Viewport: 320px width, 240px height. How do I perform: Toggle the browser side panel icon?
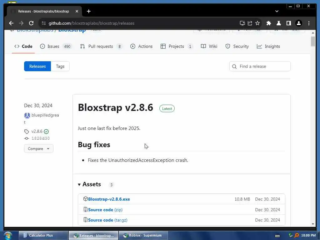pos(288,23)
